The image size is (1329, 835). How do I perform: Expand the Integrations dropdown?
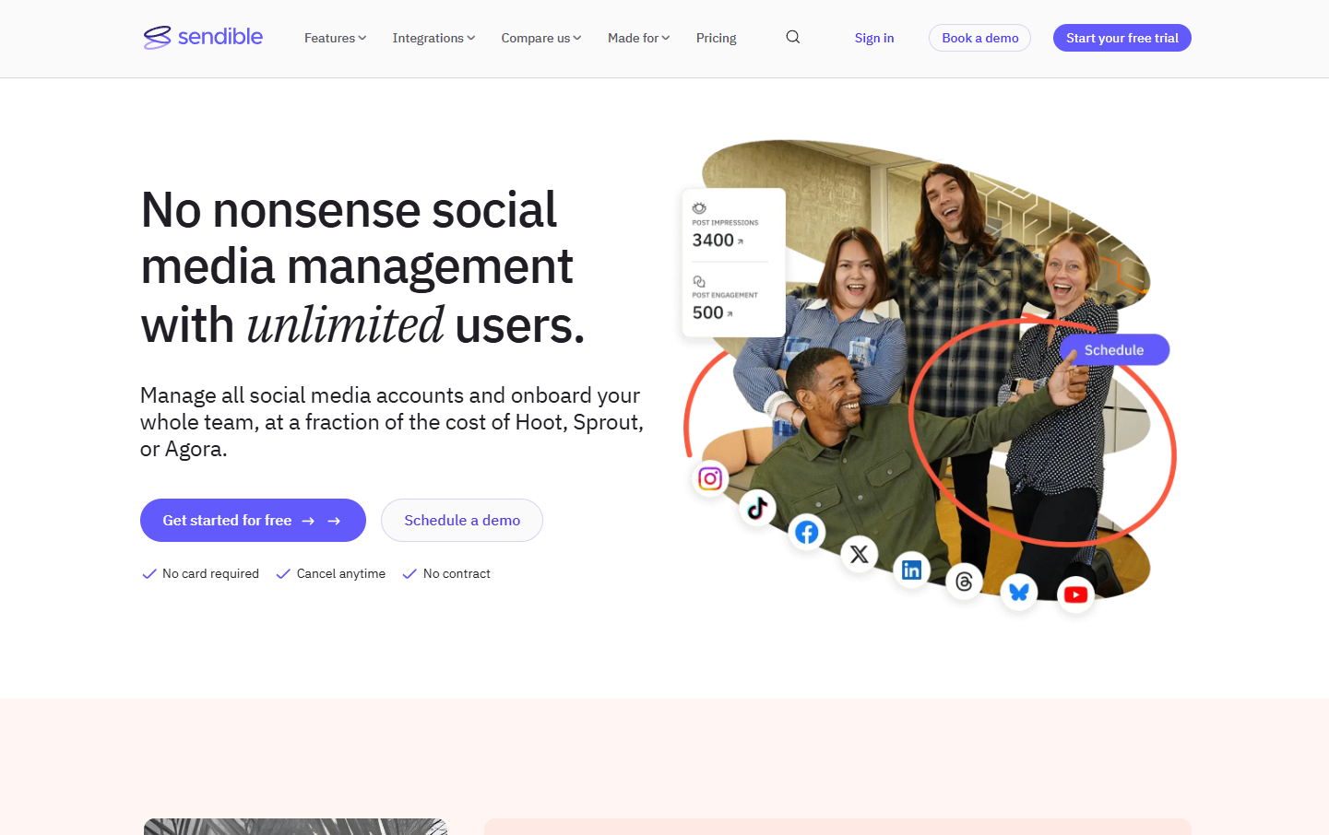[x=433, y=38]
